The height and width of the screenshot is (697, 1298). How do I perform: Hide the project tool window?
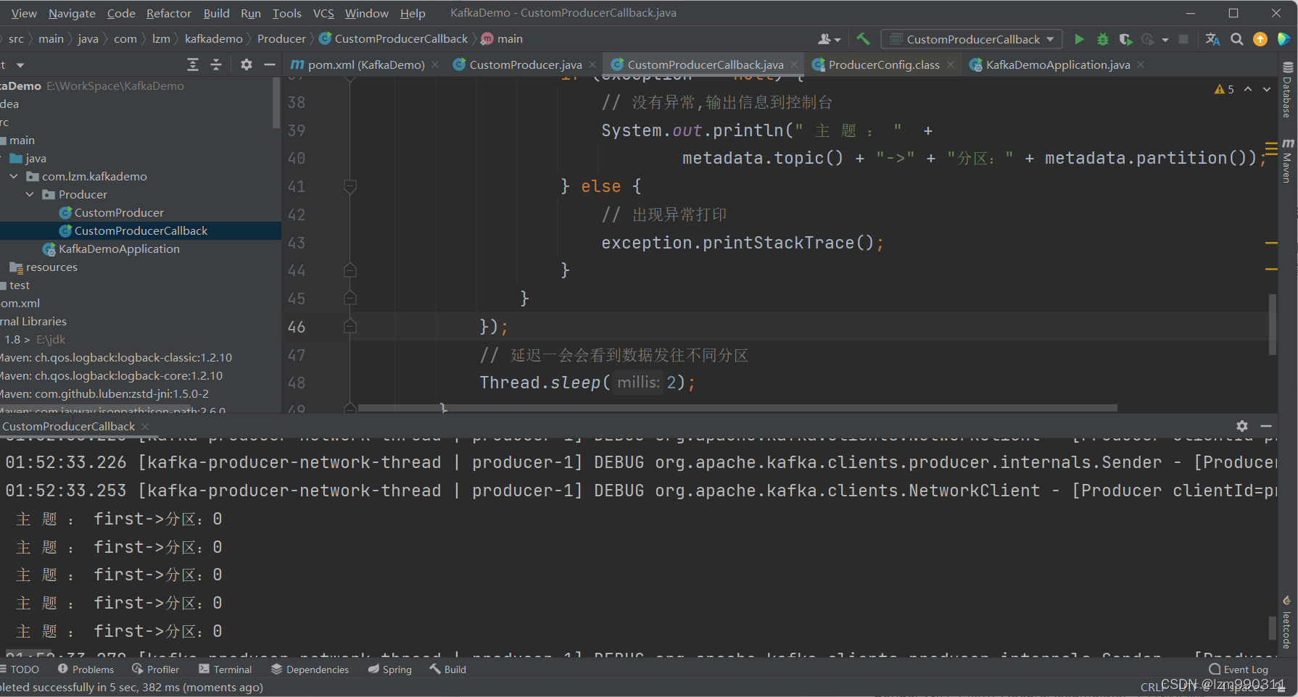tap(270, 64)
